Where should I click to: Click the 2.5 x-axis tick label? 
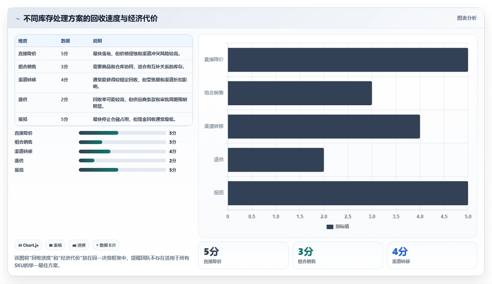point(348,217)
